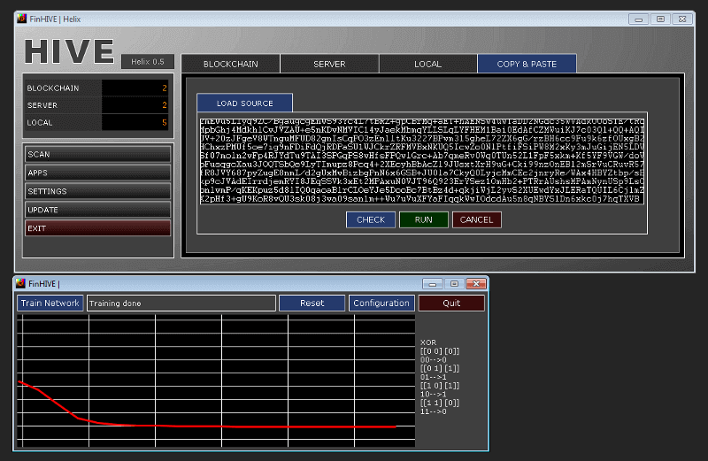This screenshot has width=708, height=461.
Task: Select the LOCAL tab
Action: coord(427,64)
